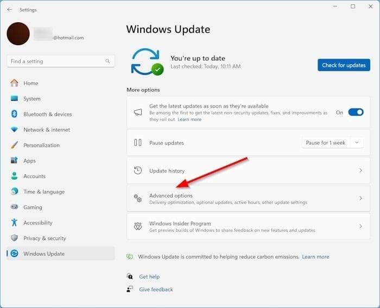
Task: Click the carbon emissions leaf icon
Action: click(130, 256)
